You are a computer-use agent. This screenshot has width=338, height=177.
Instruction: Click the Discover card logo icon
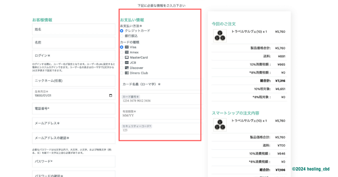click(x=127, y=68)
